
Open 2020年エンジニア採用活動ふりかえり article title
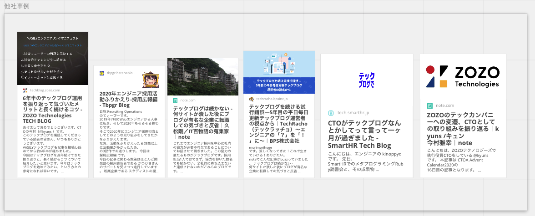[x=129, y=100]
